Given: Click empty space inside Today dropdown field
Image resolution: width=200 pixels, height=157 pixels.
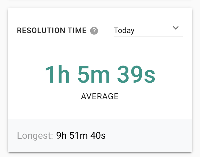Looking at the screenshot, I should 153,31.
